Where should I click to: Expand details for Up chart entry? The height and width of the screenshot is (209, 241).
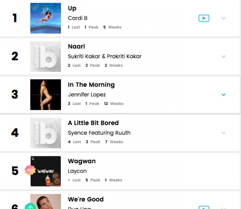[223, 19]
